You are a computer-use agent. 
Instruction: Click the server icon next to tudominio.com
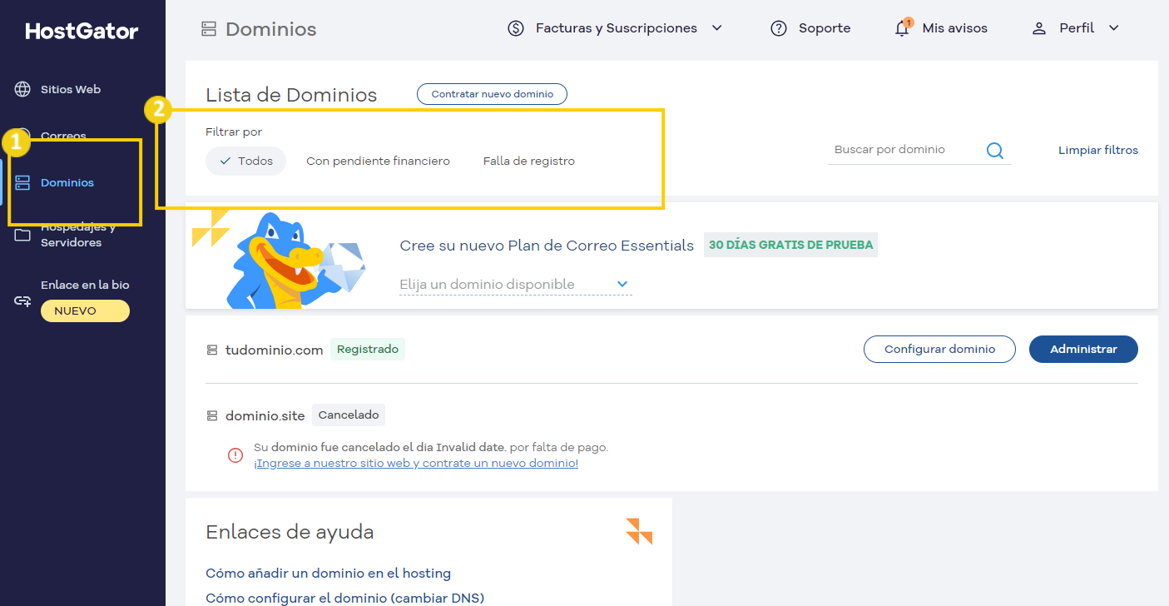tap(212, 350)
